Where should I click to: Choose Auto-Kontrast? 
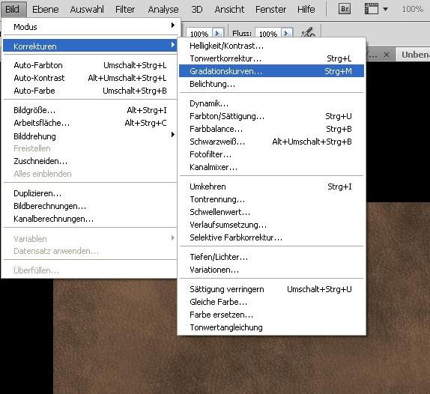tap(90, 78)
